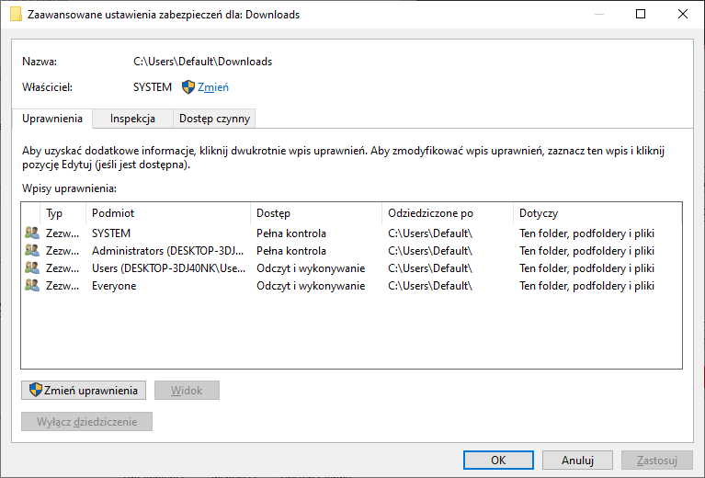Click Odczyt i wykonywanie in Everyone row
The width and height of the screenshot is (705, 478).
pos(311,286)
